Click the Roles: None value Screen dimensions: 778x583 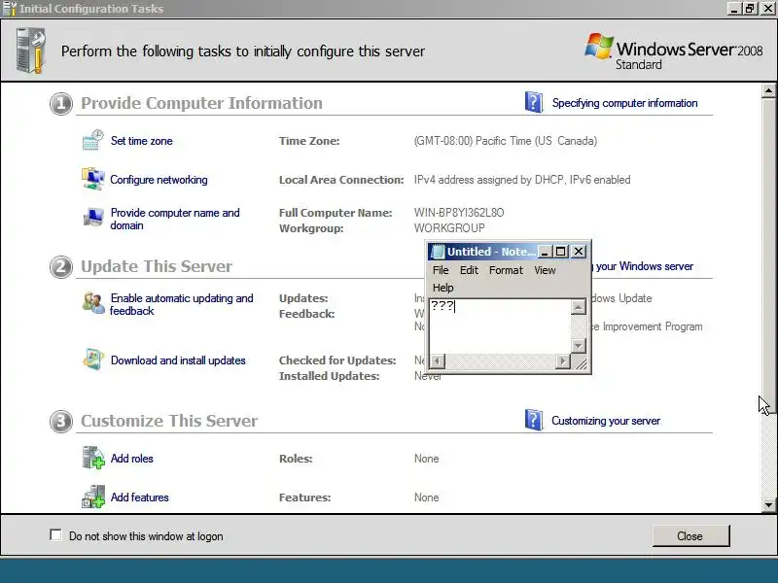(x=426, y=459)
